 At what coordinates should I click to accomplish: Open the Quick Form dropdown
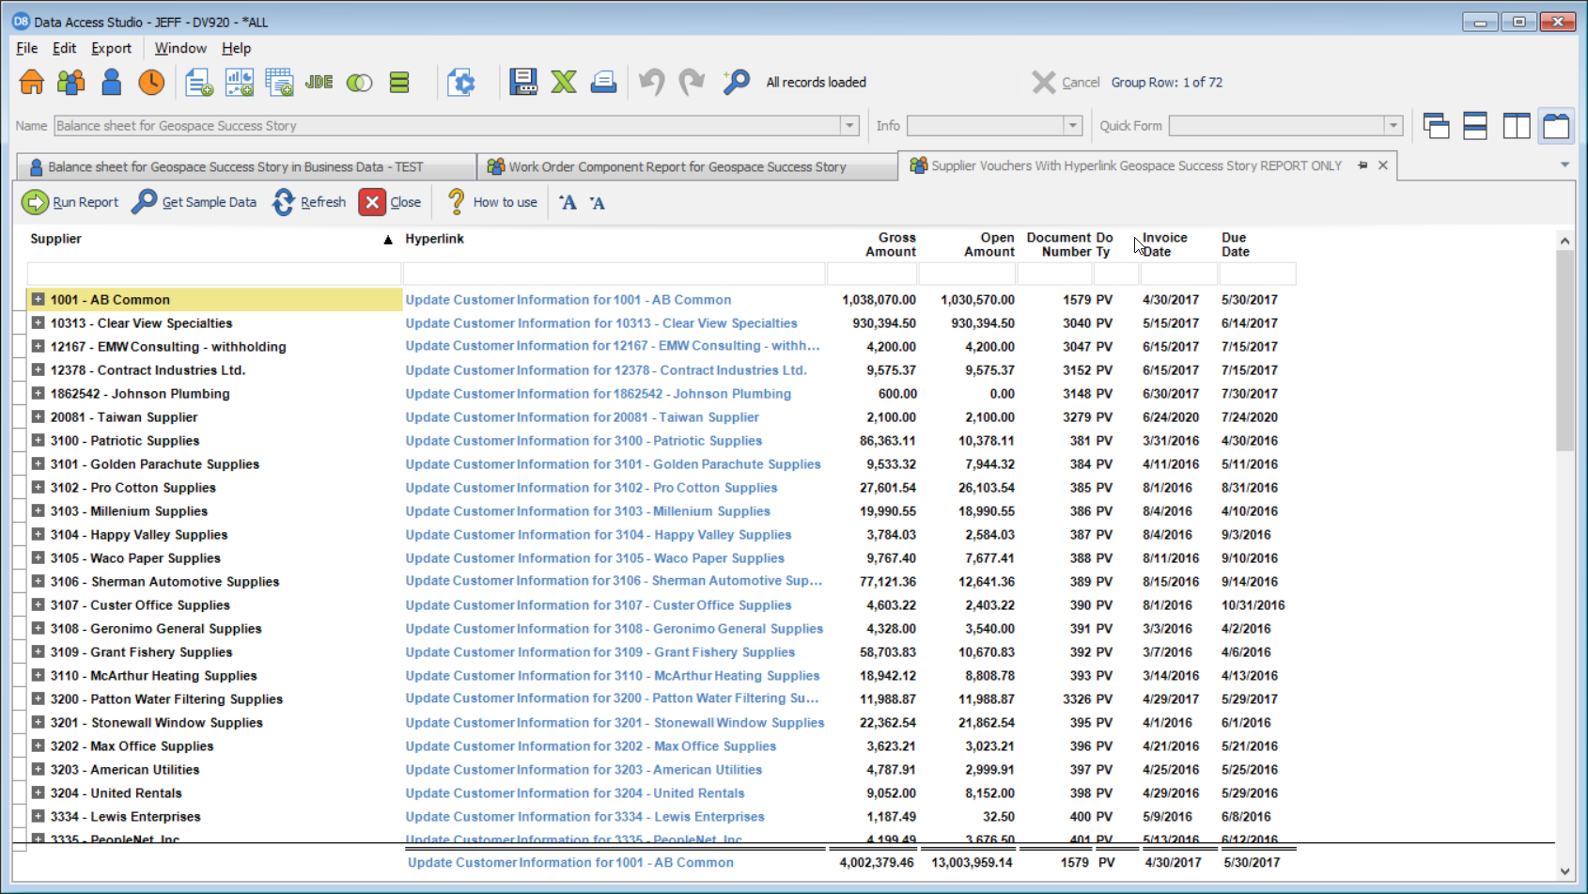coord(1393,126)
